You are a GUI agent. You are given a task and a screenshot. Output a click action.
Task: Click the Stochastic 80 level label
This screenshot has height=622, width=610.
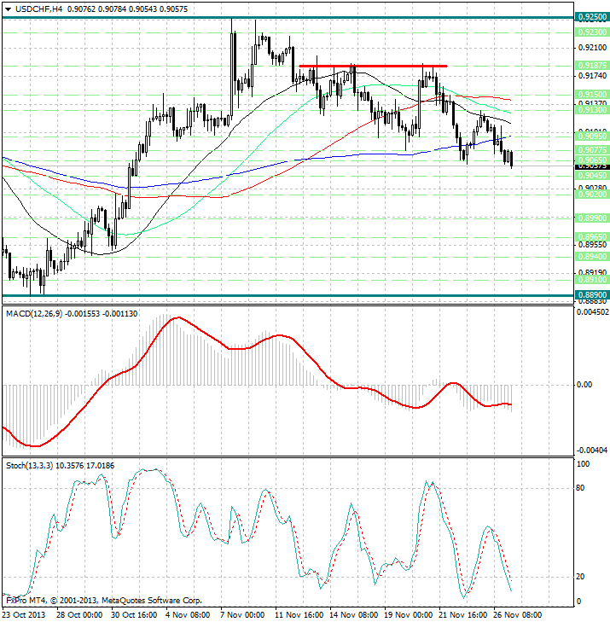(580, 488)
